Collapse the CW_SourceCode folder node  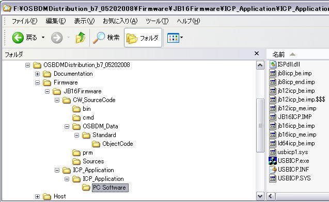pos(57,100)
